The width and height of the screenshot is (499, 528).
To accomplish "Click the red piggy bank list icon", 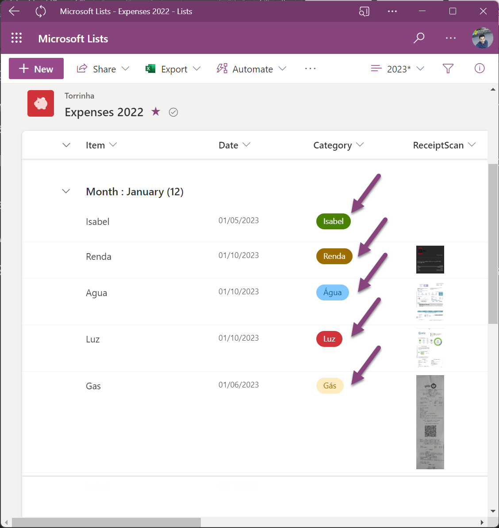I will click(x=41, y=103).
